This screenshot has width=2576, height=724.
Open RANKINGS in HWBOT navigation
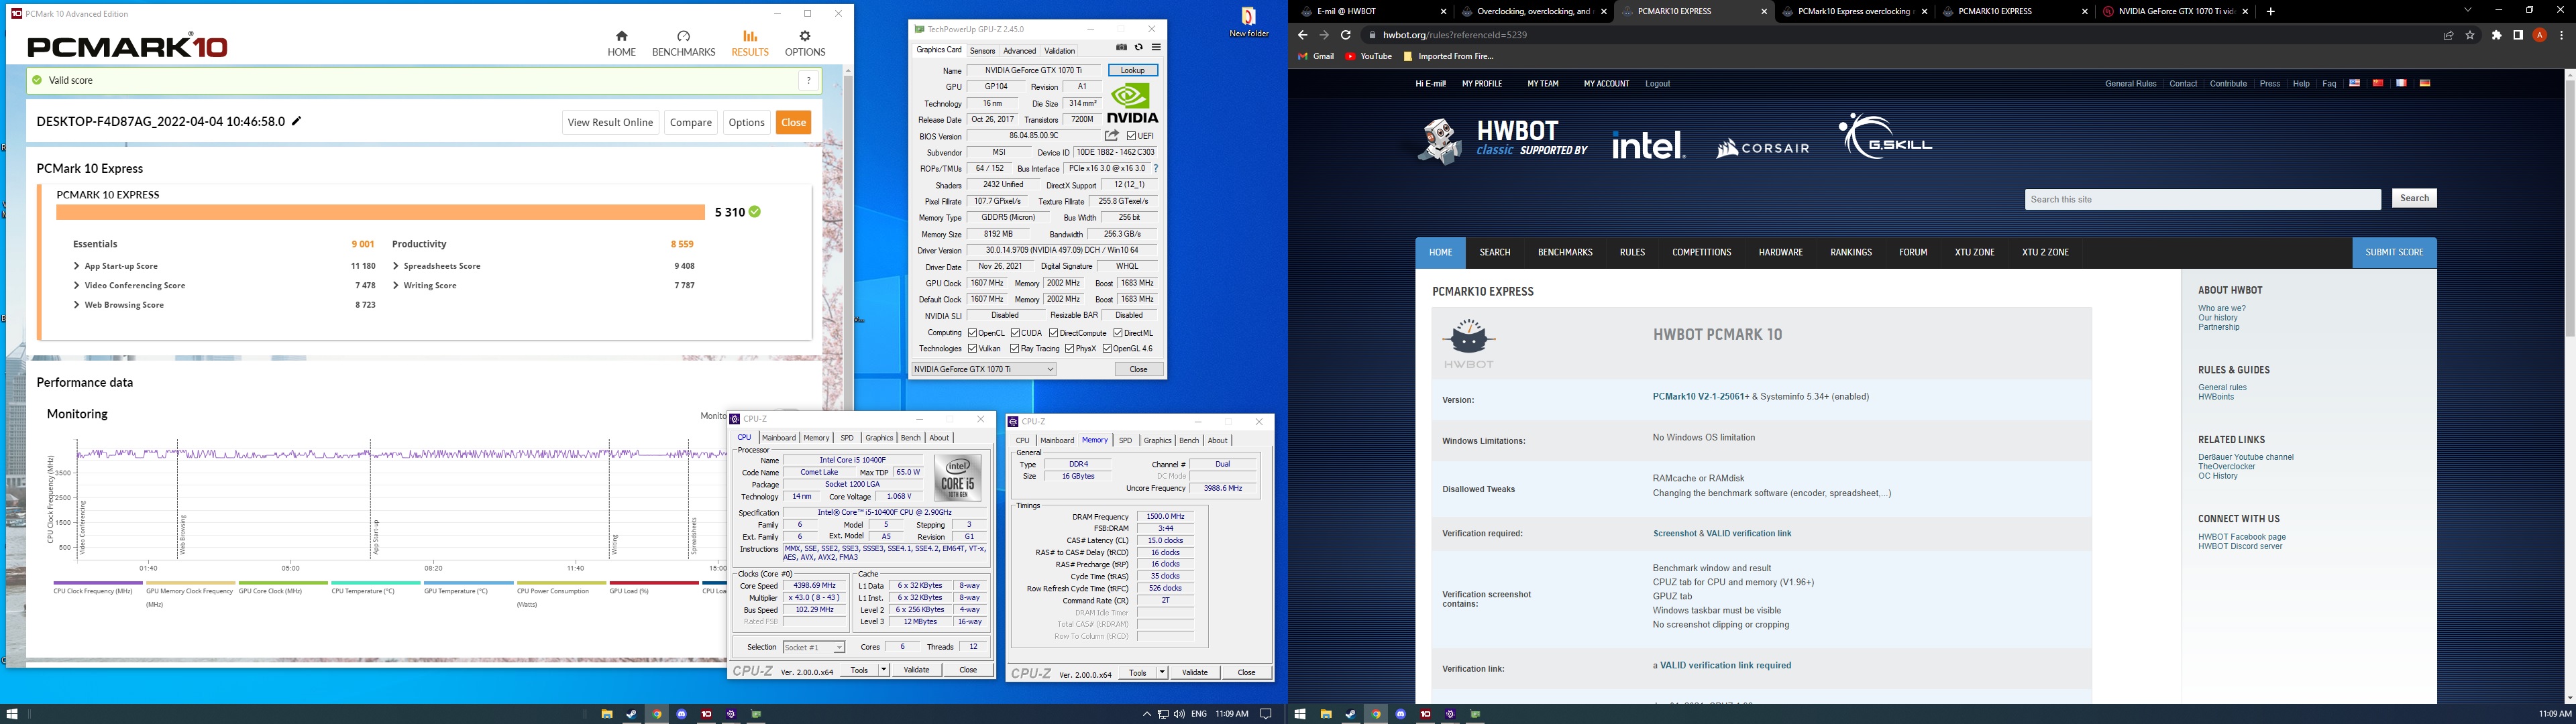(1851, 253)
